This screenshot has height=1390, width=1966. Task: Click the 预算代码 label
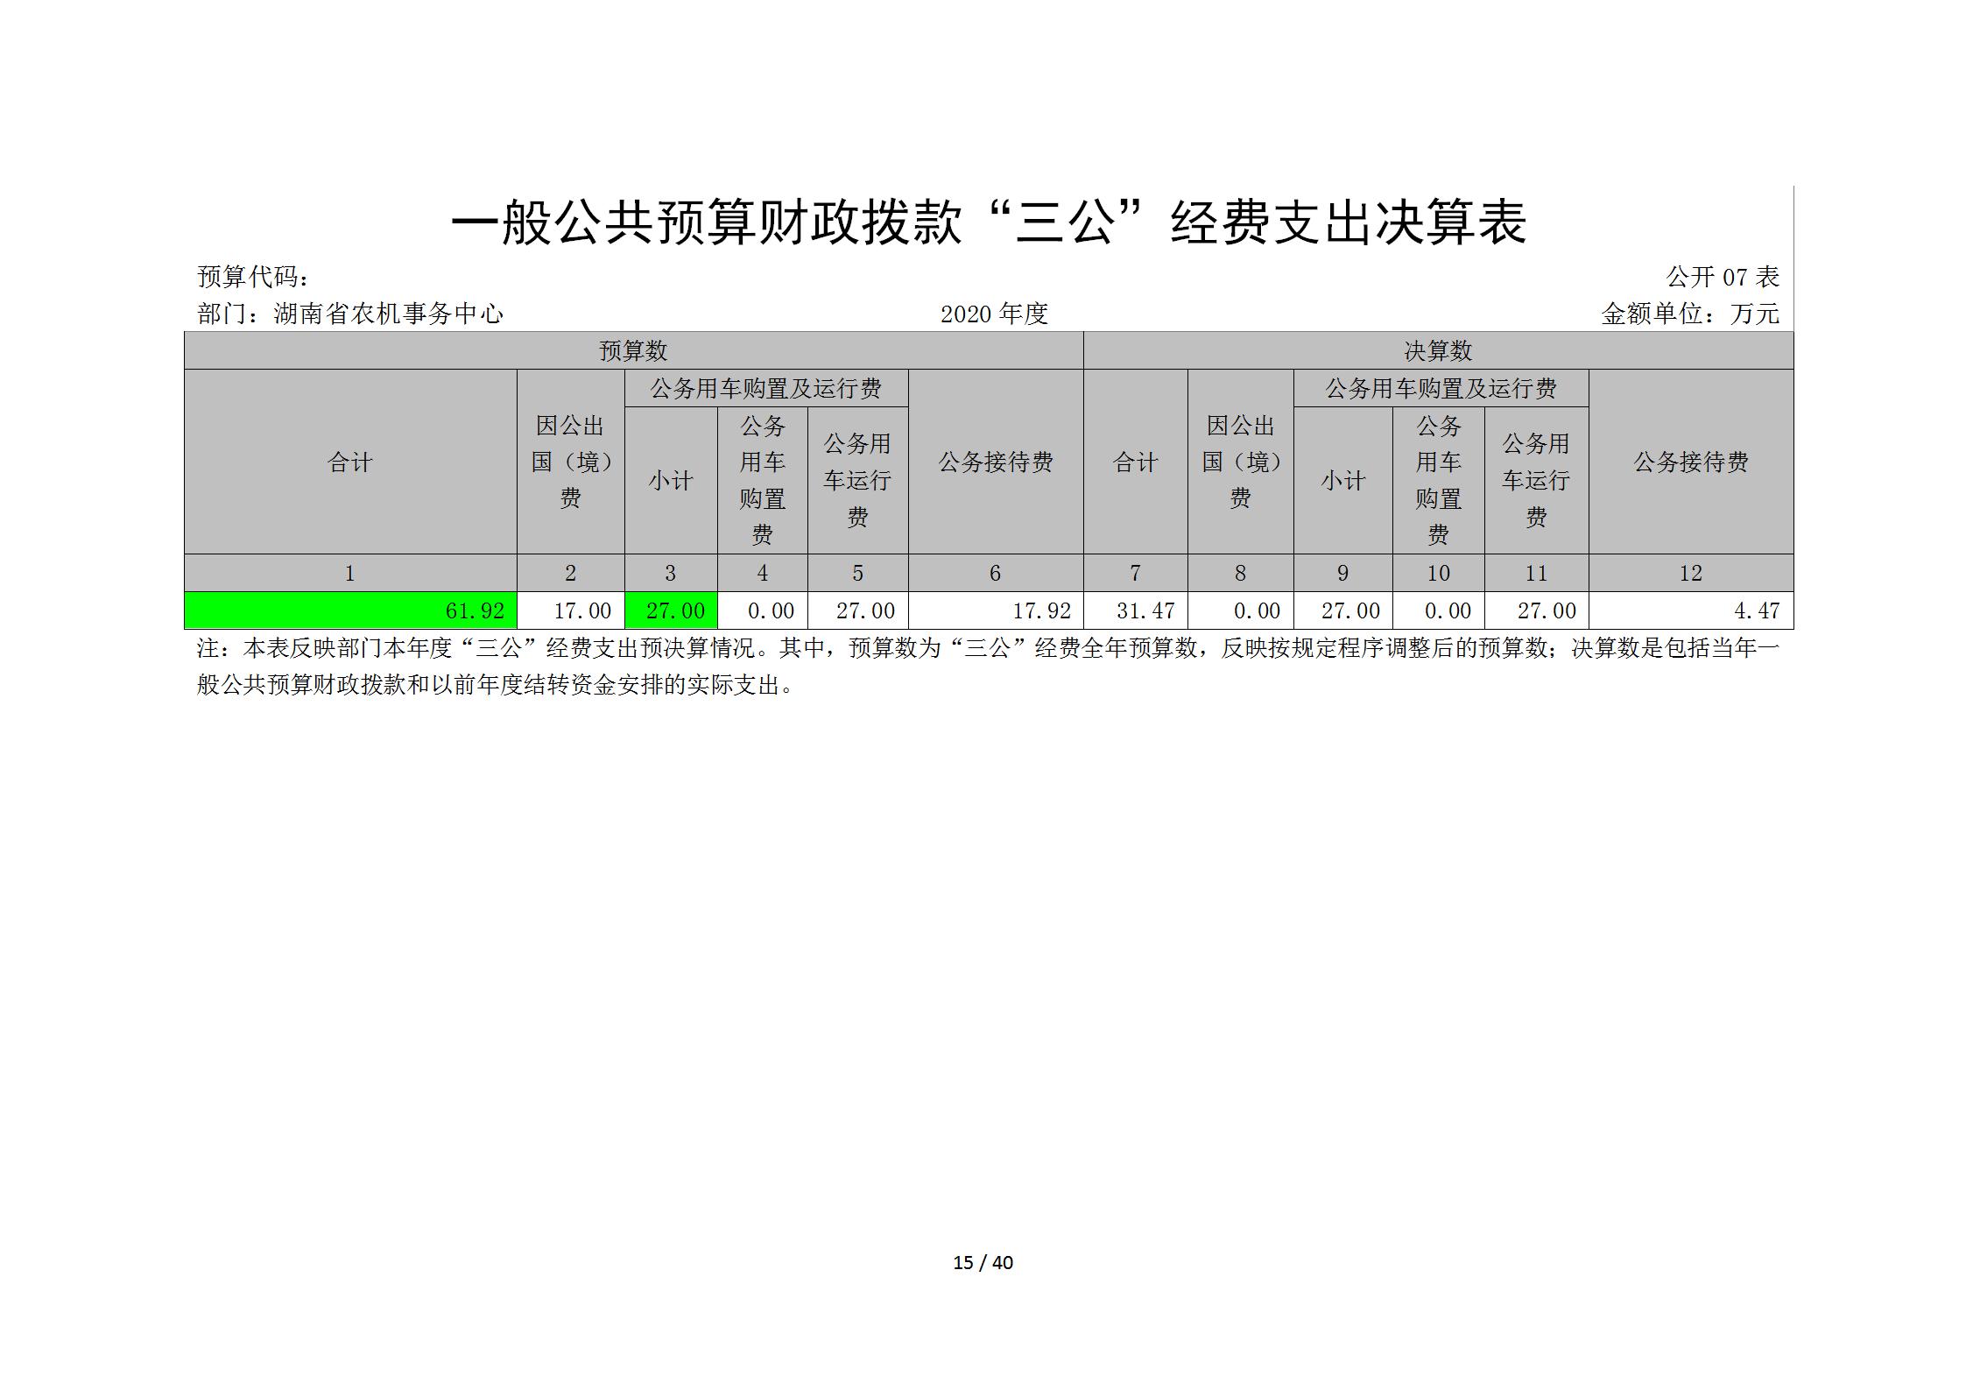click(253, 277)
